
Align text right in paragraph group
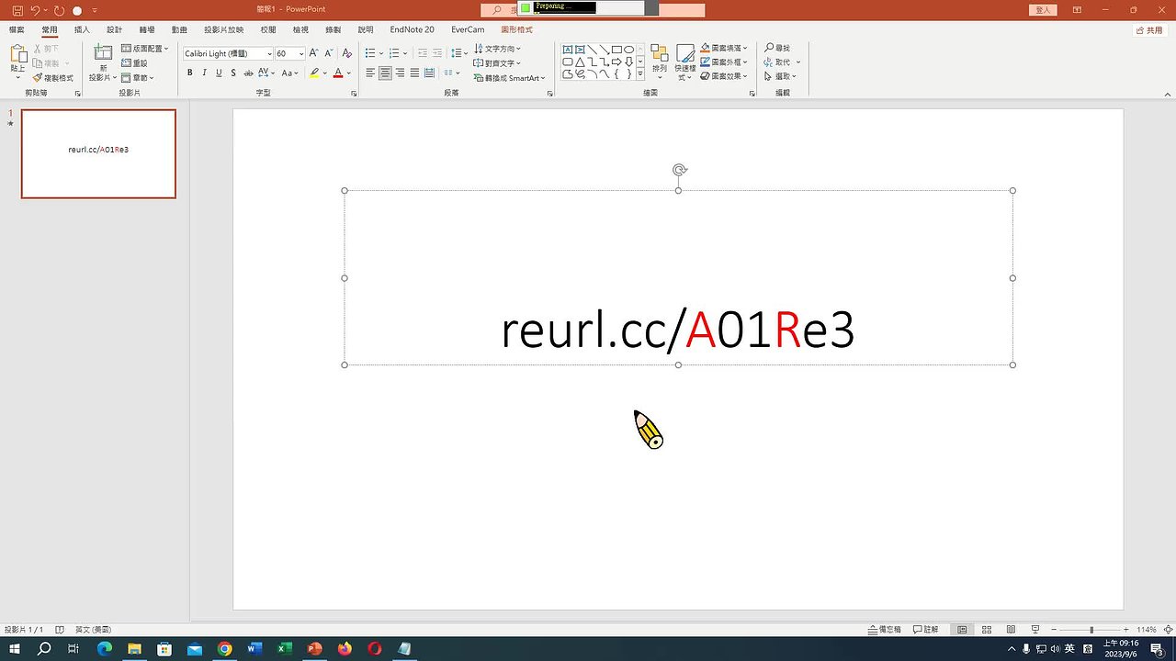(400, 73)
